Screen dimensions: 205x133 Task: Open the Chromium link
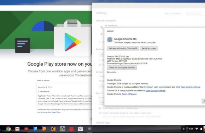pyautogui.click(x=148, y=87)
